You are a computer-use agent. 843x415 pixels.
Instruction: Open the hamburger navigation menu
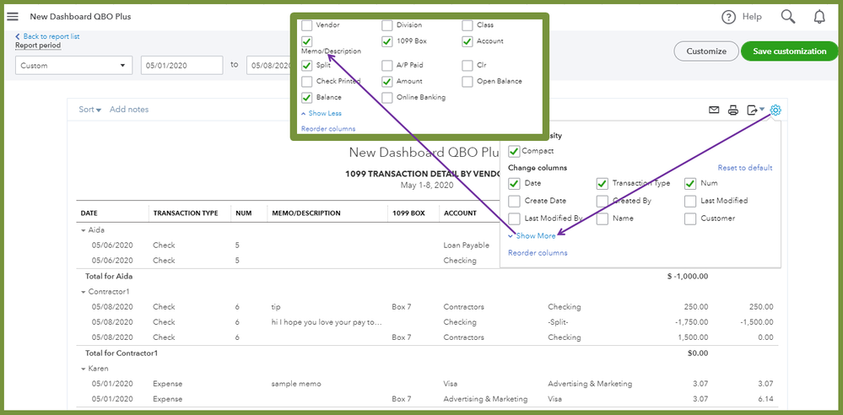coord(13,17)
